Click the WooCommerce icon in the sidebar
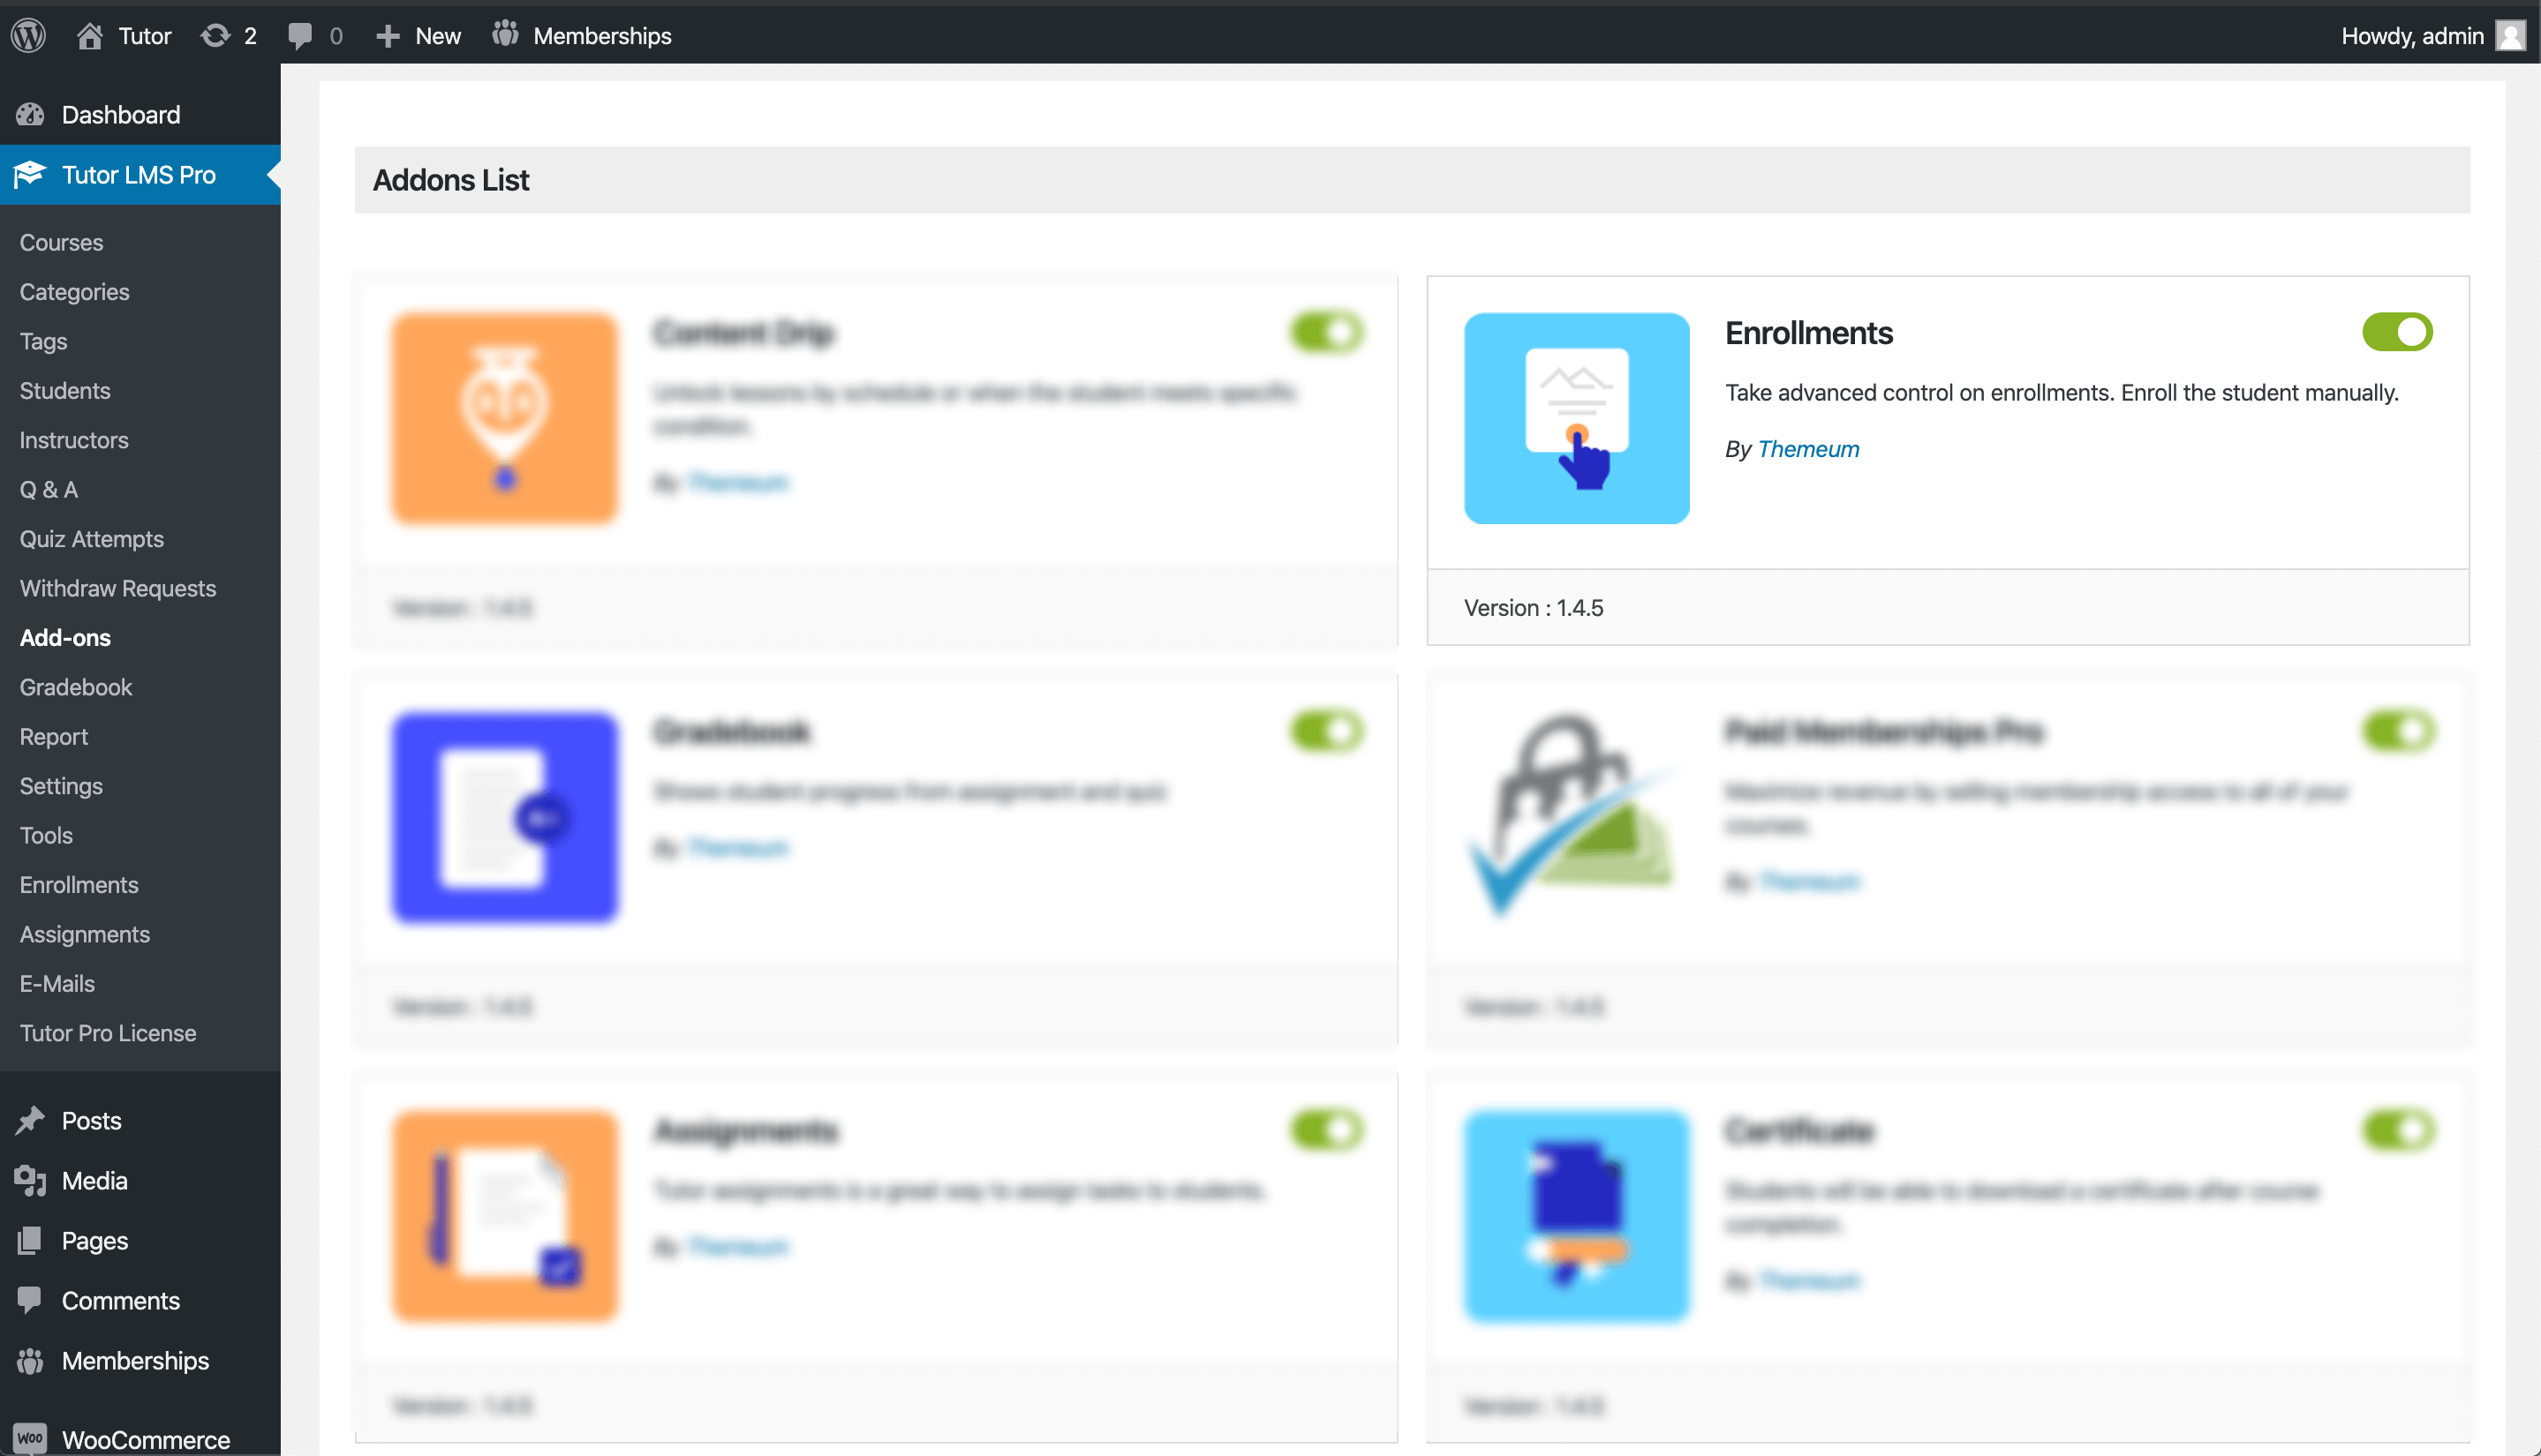This screenshot has width=2541, height=1456. pos(30,1438)
